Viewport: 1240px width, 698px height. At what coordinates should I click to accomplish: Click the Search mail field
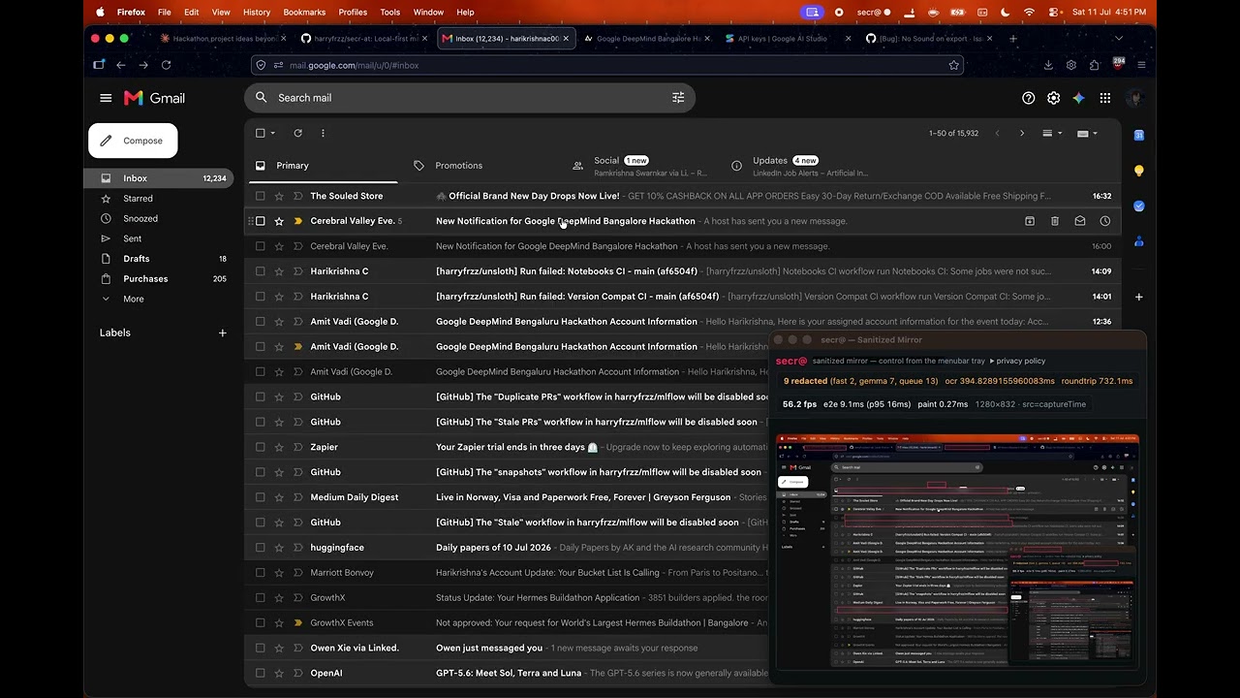[x=470, y=98]
